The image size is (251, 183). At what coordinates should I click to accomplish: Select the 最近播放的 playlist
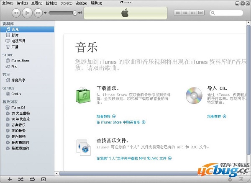27,142
